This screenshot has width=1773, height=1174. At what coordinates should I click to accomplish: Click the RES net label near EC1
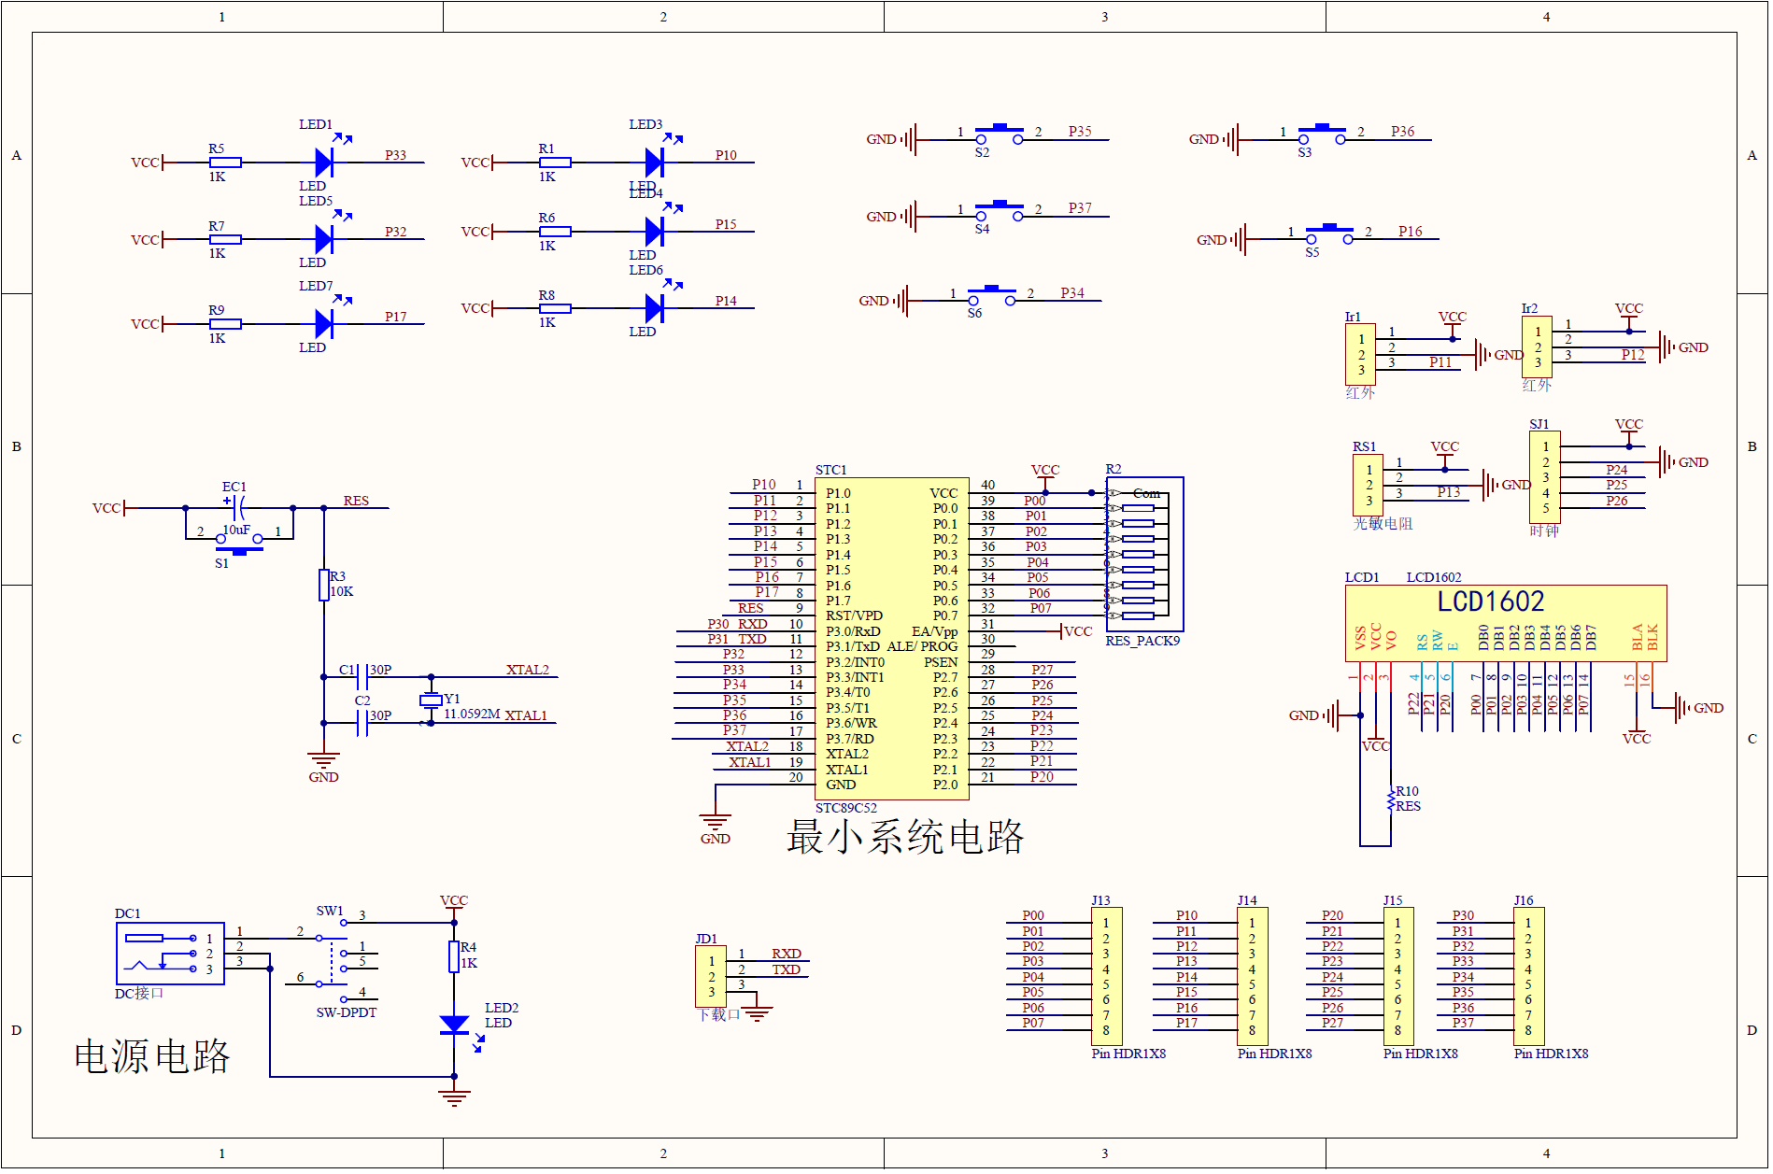click(x=356, y=501)
